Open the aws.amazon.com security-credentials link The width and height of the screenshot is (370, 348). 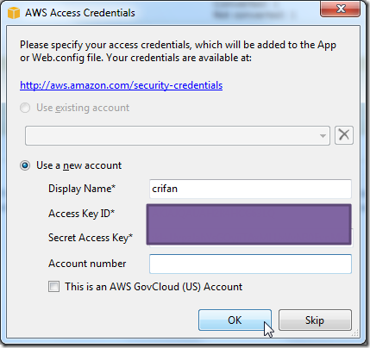121,85
